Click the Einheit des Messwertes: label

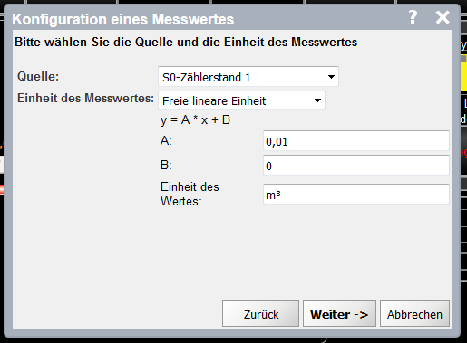coord(85,98)
